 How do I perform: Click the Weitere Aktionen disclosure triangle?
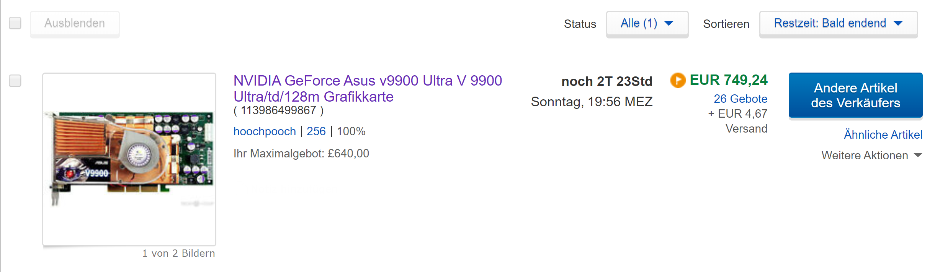(919, 155)
